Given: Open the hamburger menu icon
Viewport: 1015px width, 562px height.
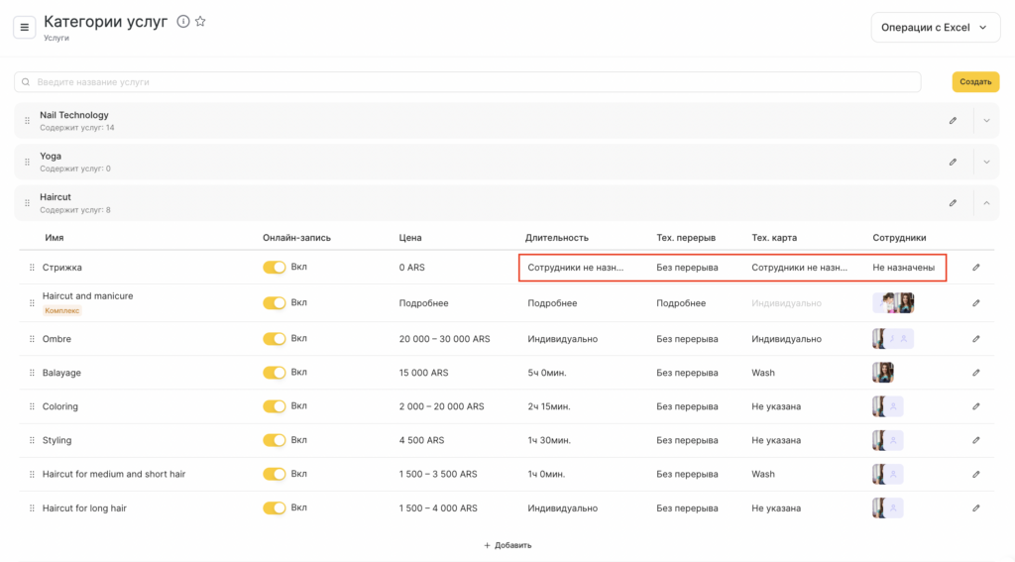Looking at the screenshot, I should [25, 27].
